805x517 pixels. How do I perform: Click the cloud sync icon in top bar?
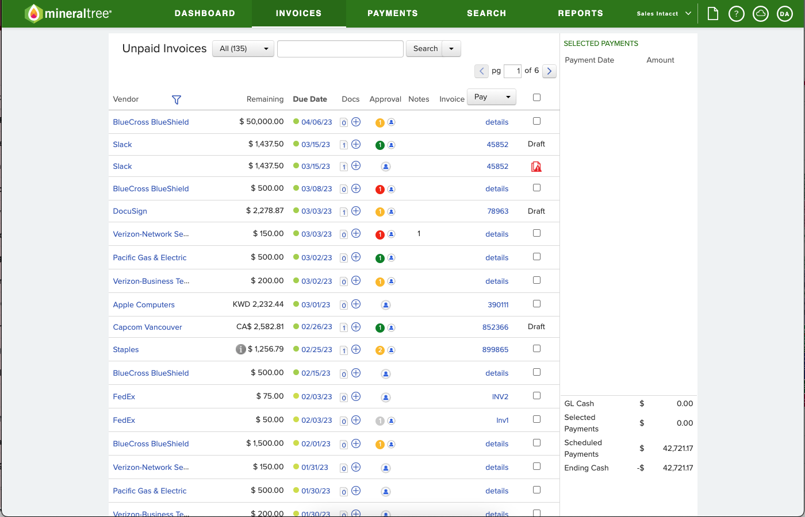point(761,13)
